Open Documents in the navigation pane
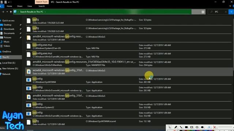234x131 pixels. pyautogui.click(x=9, y=33)
